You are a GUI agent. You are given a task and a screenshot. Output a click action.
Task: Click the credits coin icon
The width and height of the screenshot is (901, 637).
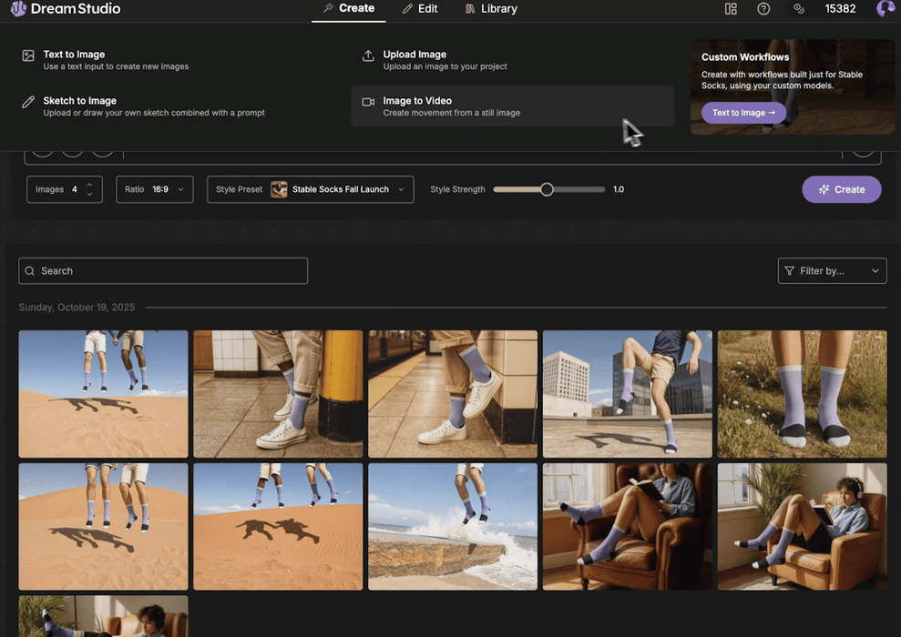tap(799, 8)
